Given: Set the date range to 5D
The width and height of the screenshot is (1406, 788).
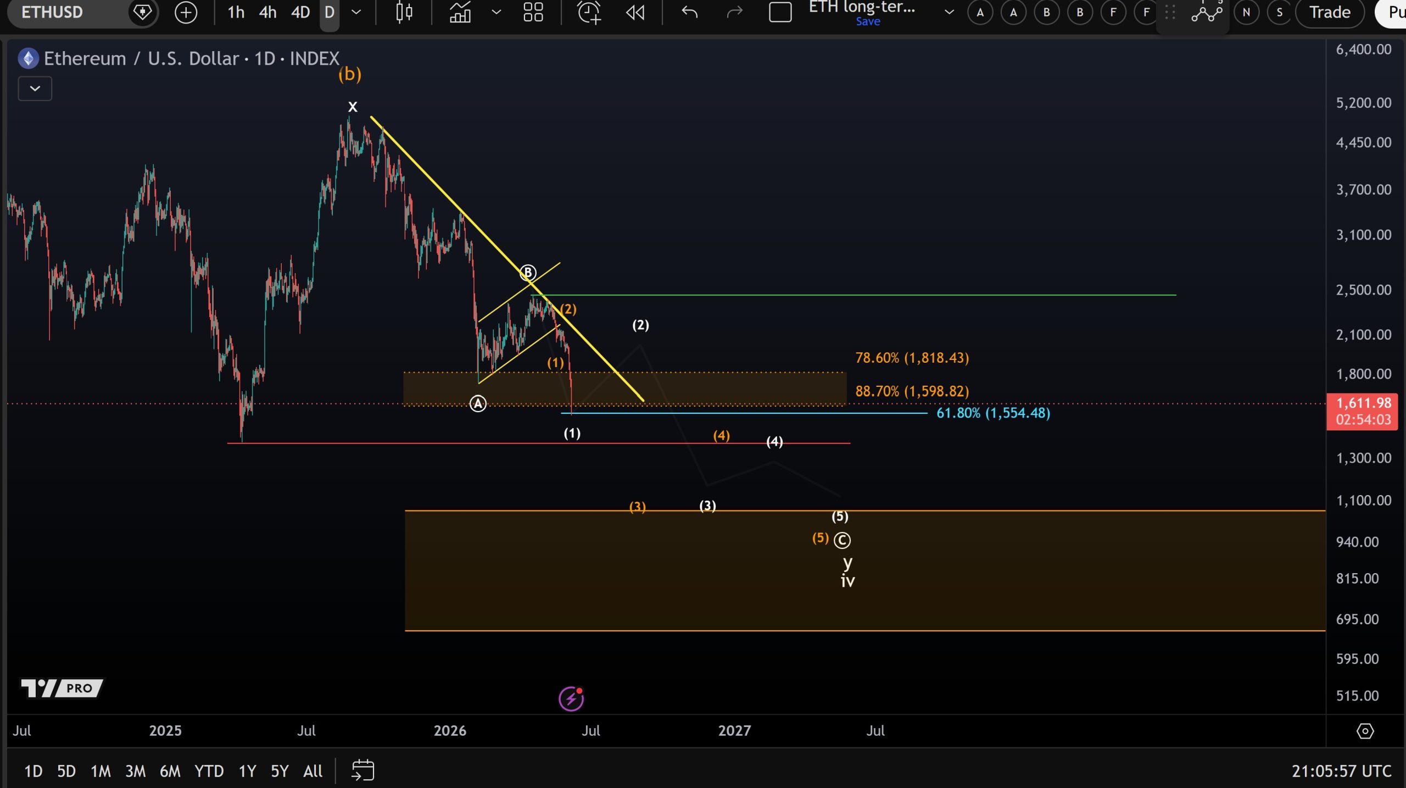Looking at the screenshot, I should pyautogui.click(x=66, y=771).
